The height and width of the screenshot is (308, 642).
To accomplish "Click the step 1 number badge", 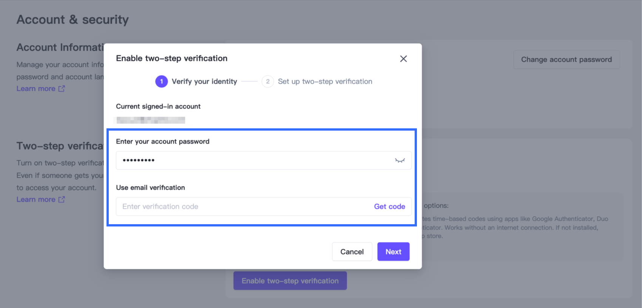I will [162, 82].
